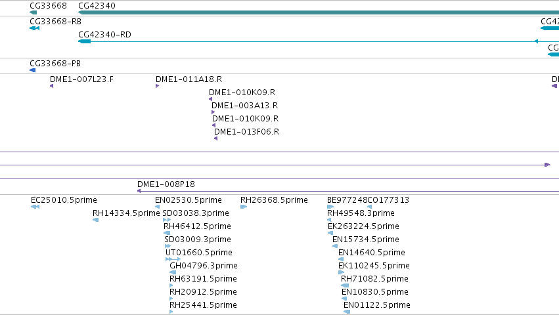Open the EN02530.5prime EST label
The height and width of the screenshot is (315, 559).
(189, 200)
